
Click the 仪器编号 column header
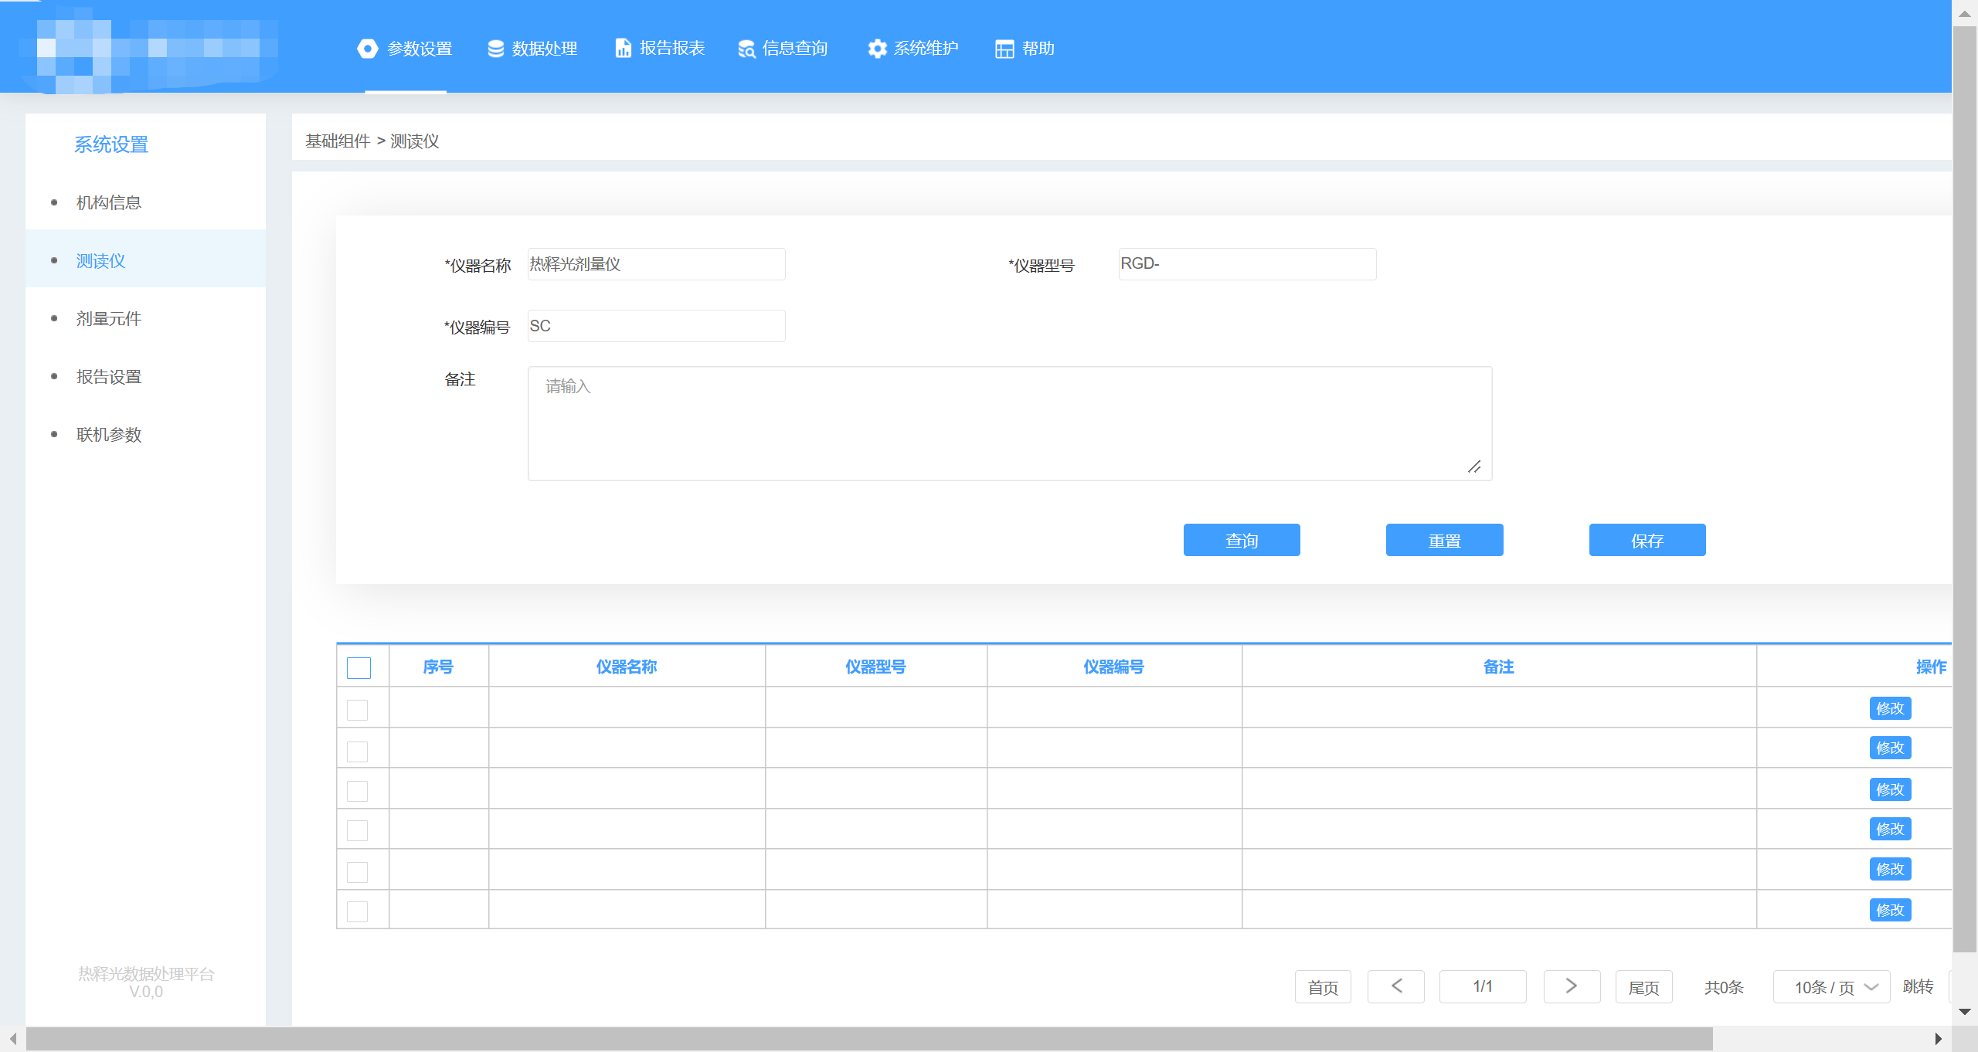pyautogui.click(x=1114, y=667)
